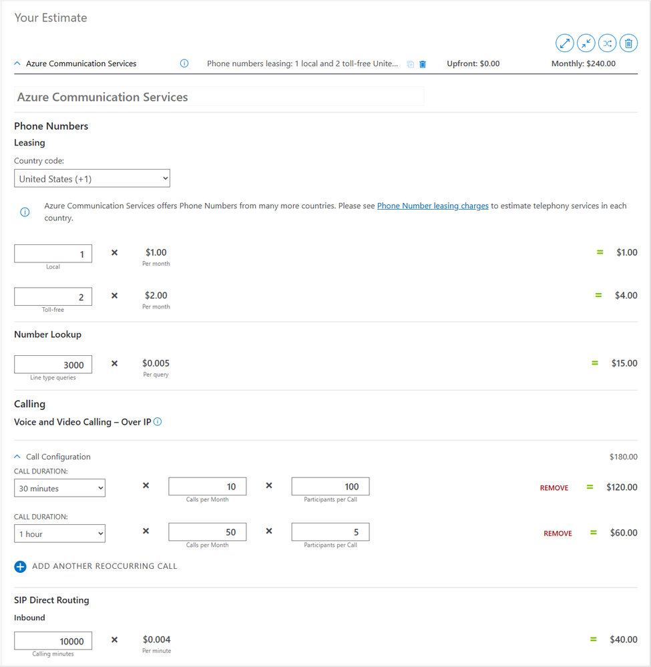Click the SIP inbound Calling minutes field

click(x=53, y=640)
